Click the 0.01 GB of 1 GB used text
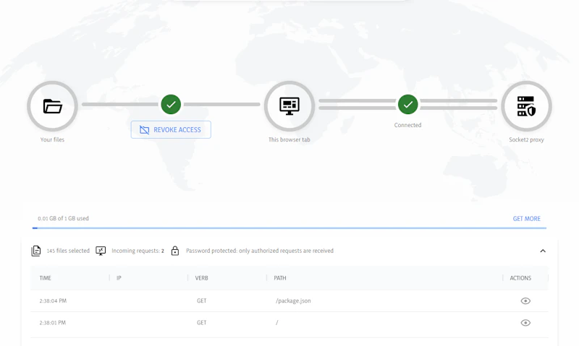 [x=63, y=218]
